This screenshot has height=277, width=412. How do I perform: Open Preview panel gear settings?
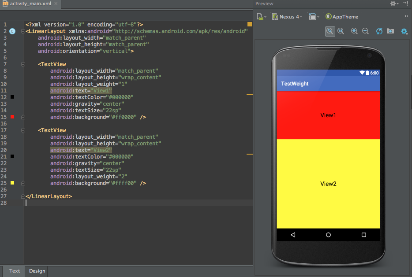(394, 4)
